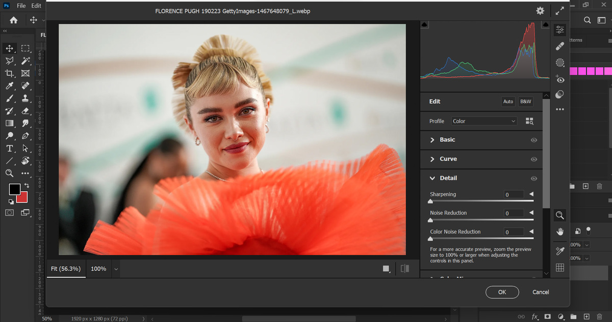This screenshot has height=322, width=612.
Task: Select the Zoom tool in Camera Raw
Action: pyautogui.click(x=560, y=215)
